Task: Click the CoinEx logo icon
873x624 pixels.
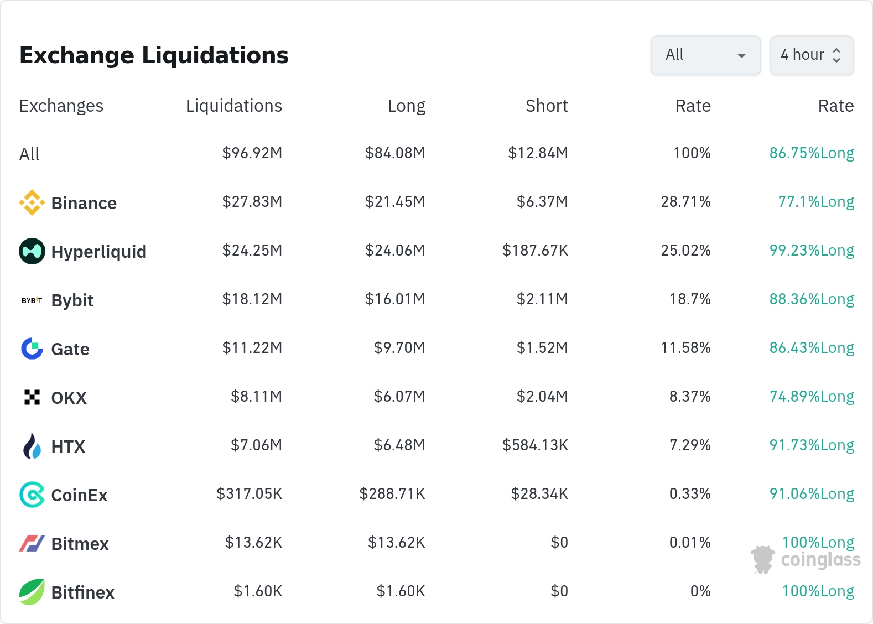Action: coord(32,495)
